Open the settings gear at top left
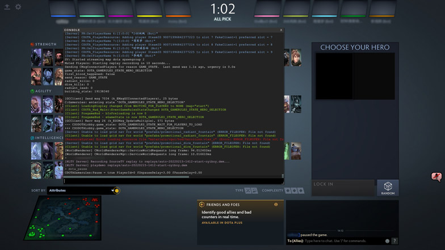The height and width of the screenshot is (250, 445). [18, 7]
